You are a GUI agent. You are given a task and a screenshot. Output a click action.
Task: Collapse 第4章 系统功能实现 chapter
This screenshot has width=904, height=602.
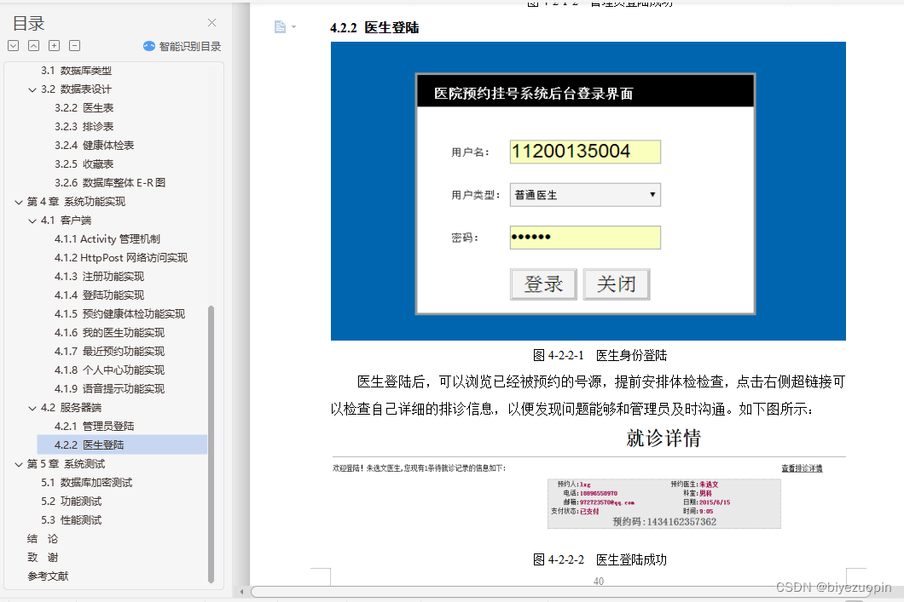(19, 202)
